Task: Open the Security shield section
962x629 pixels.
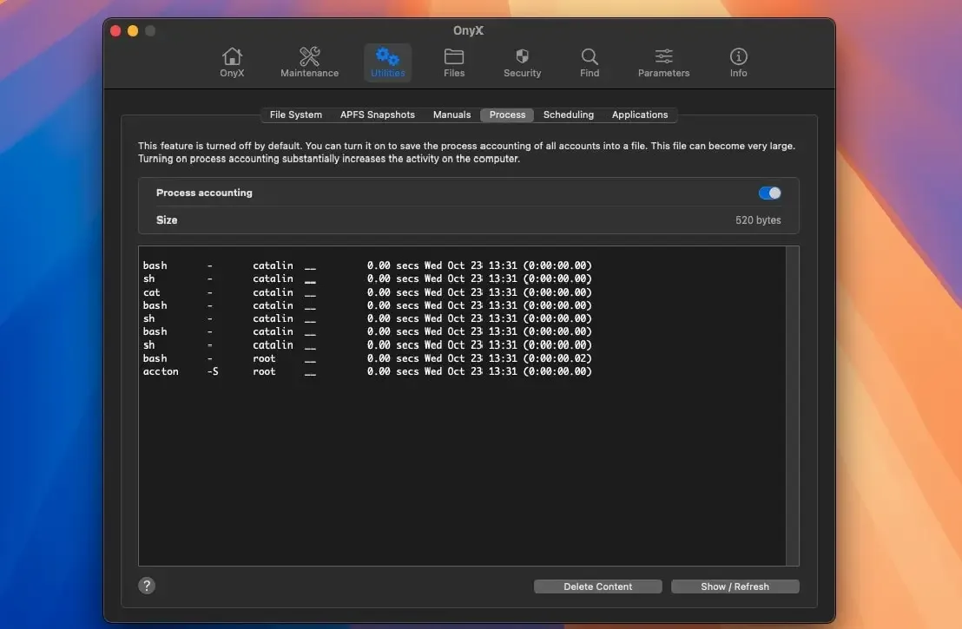Action: [x=522, y=62]
